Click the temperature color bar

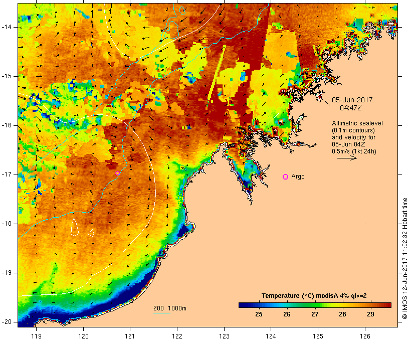pos(315,305)
